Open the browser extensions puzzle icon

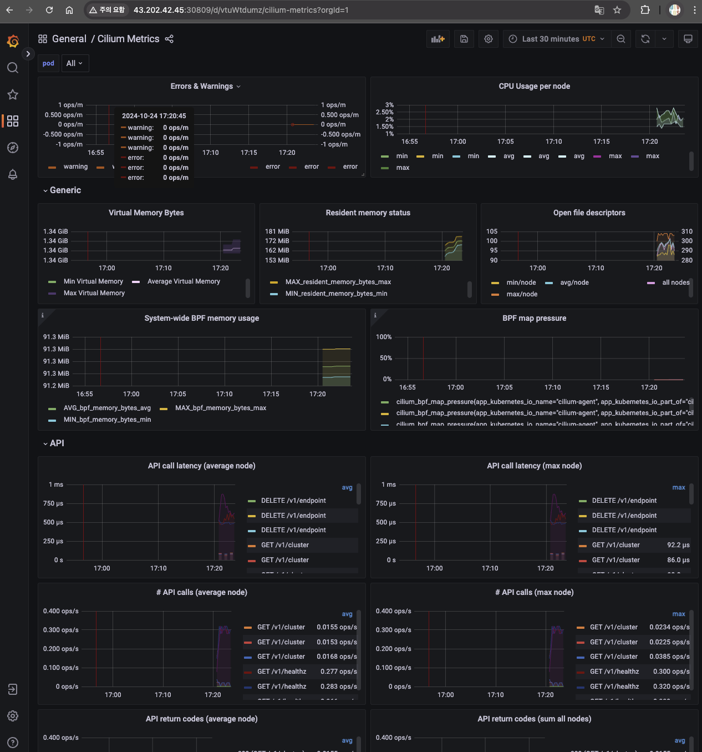[645, 10]
